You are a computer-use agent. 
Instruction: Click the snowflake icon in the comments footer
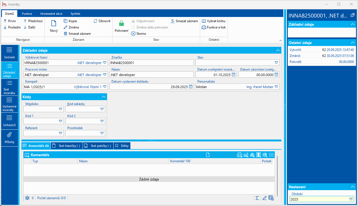tap(27, 198)
